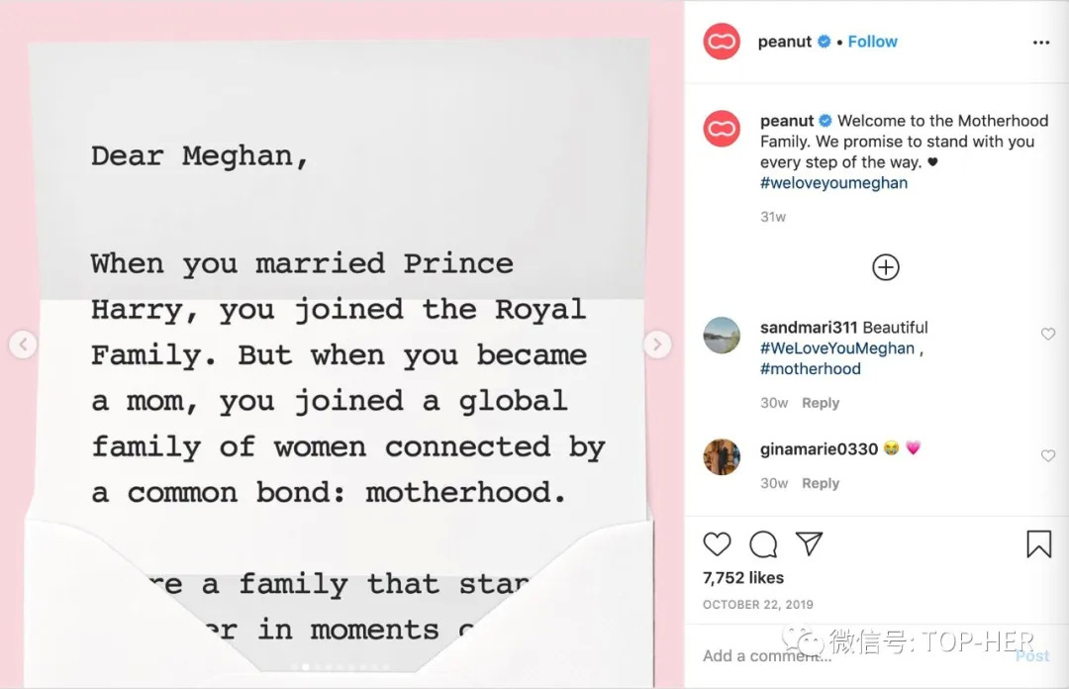Go to the previous carousel slide
The height and width of the screenshot is (689, 1069).
point(23,344)
